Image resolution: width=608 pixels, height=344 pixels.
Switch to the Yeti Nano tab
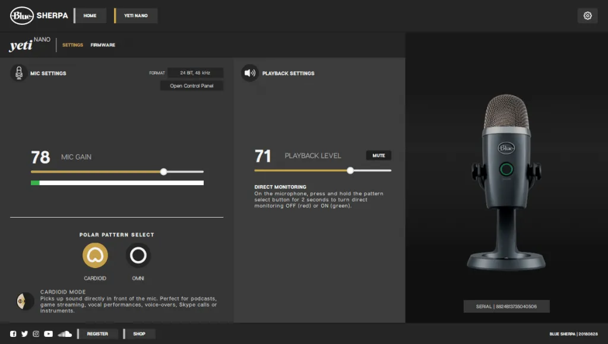(x=136, y=15)
